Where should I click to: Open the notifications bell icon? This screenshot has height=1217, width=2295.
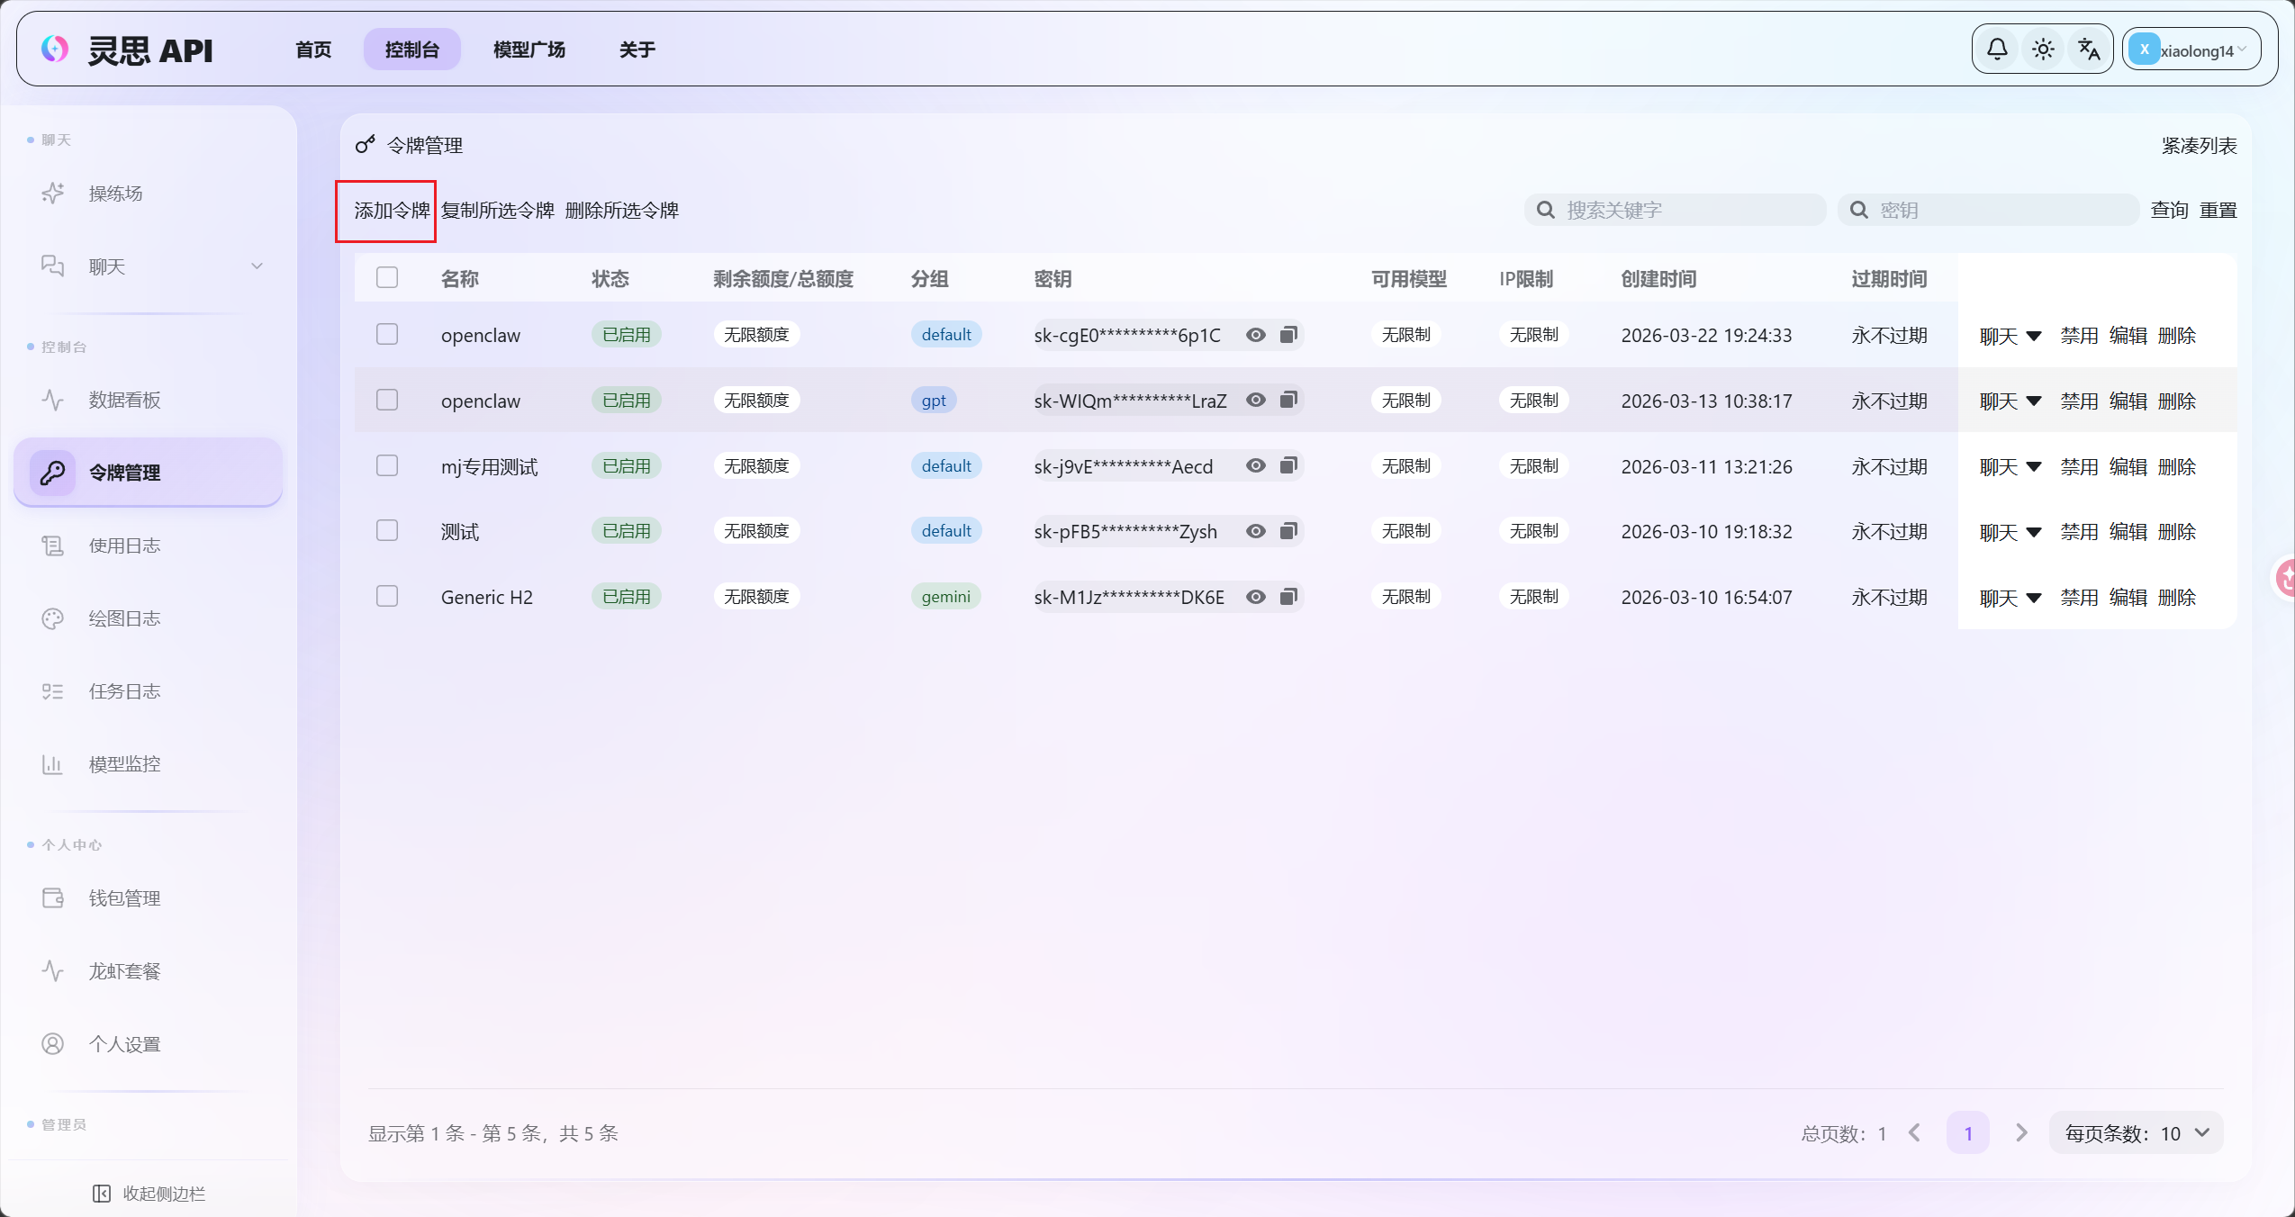point(1997,50)
